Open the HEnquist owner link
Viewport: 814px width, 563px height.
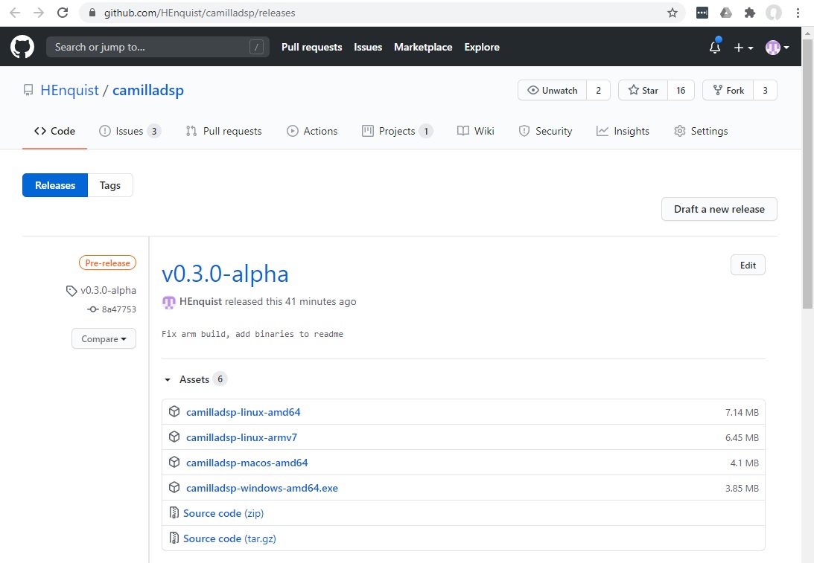pos(69,90)
